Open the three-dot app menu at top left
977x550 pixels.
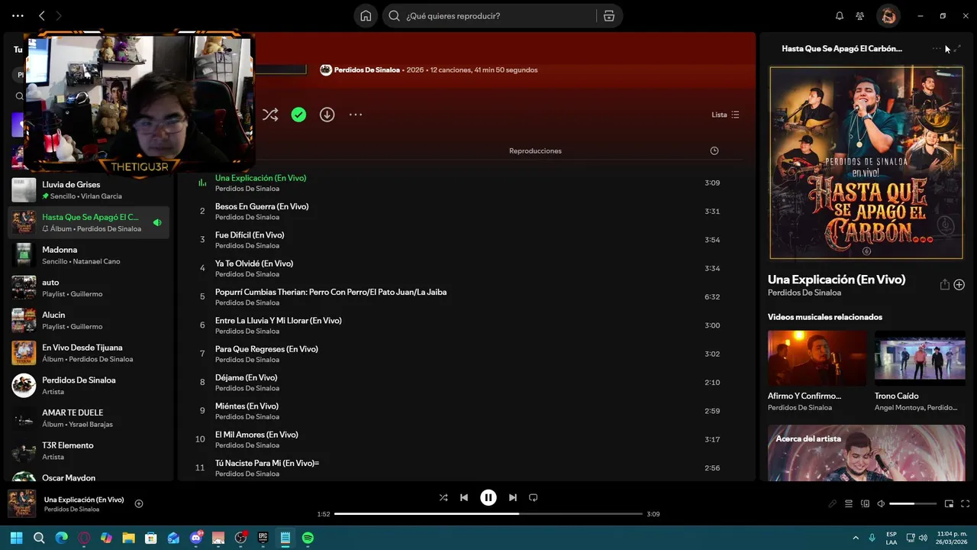(18, 16)
